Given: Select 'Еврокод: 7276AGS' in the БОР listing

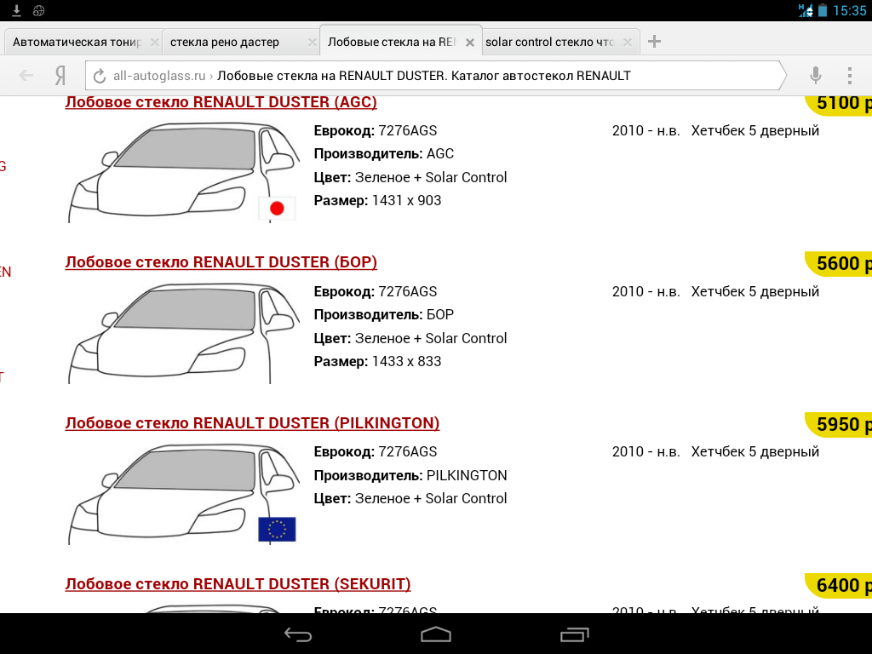Looking at the screenshot, I should click(x=376, y=291).
